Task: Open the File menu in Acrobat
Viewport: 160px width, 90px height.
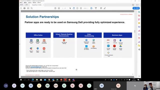Action: 21,2
